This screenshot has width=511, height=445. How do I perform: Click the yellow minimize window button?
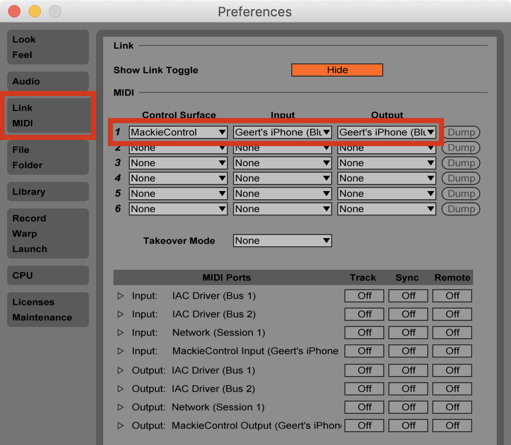click(35, 11)
